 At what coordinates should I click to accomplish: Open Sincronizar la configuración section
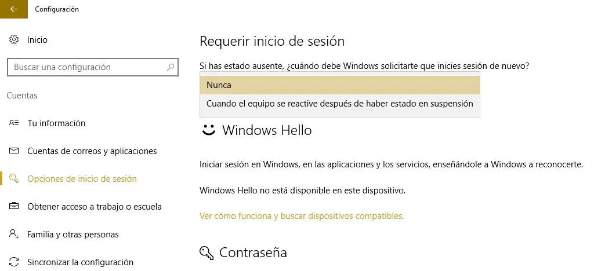point(80,262)
